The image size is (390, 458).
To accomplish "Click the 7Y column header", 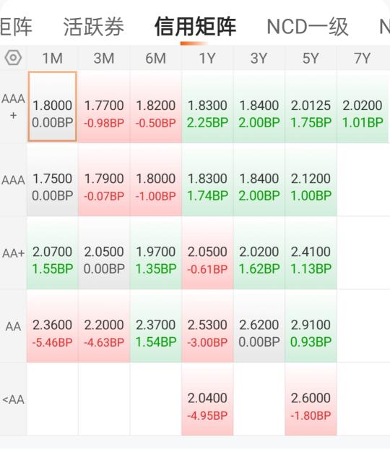I will click(x=363, y=58).
